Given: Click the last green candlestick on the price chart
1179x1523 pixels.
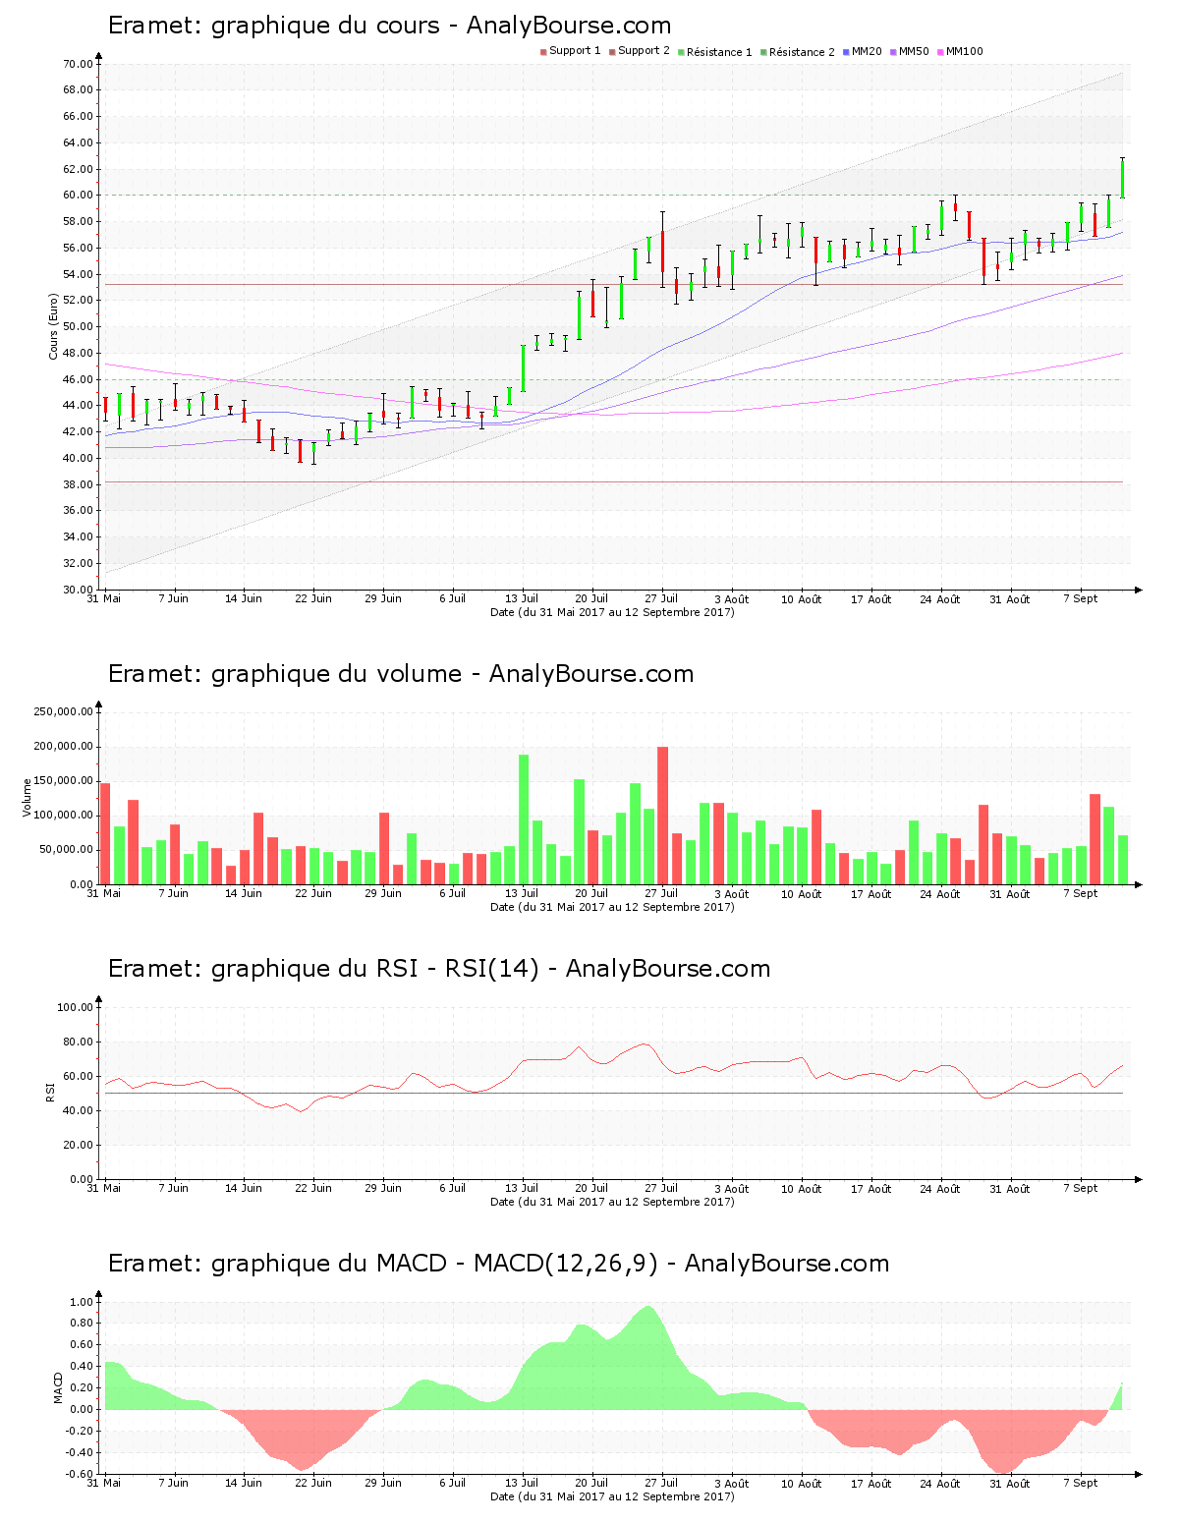Looking at the screenshot, I should pos(1122,178).
